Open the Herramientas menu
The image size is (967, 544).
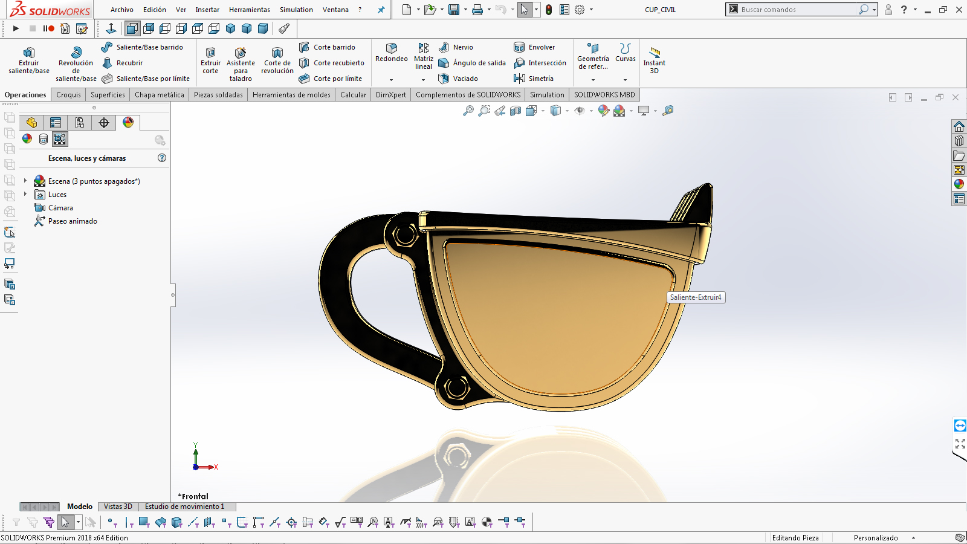coord(249,10)
